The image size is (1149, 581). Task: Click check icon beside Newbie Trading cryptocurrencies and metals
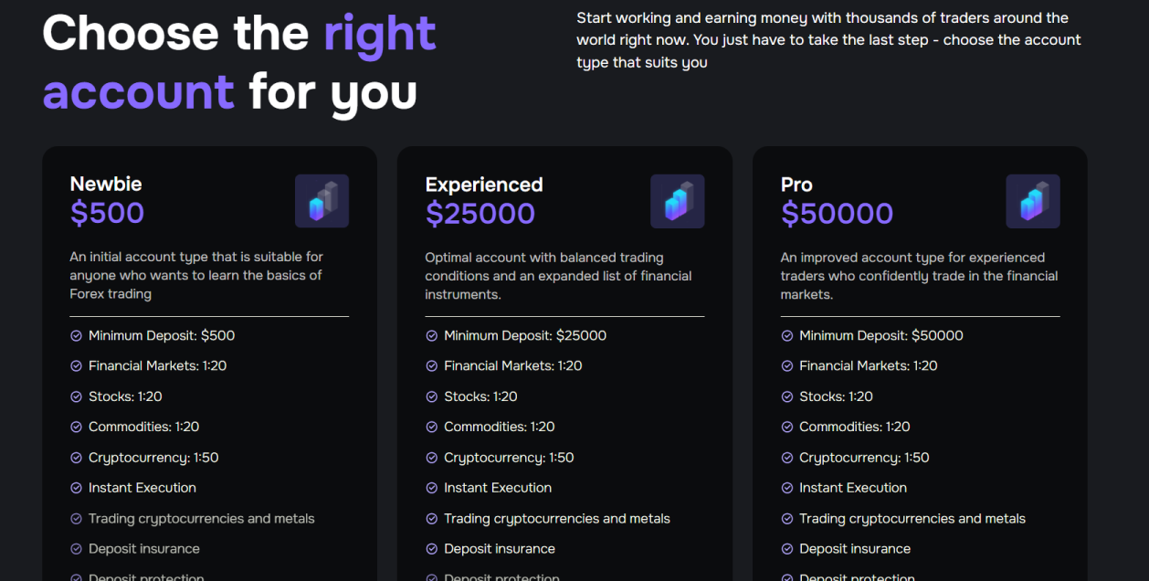[77, 519]
